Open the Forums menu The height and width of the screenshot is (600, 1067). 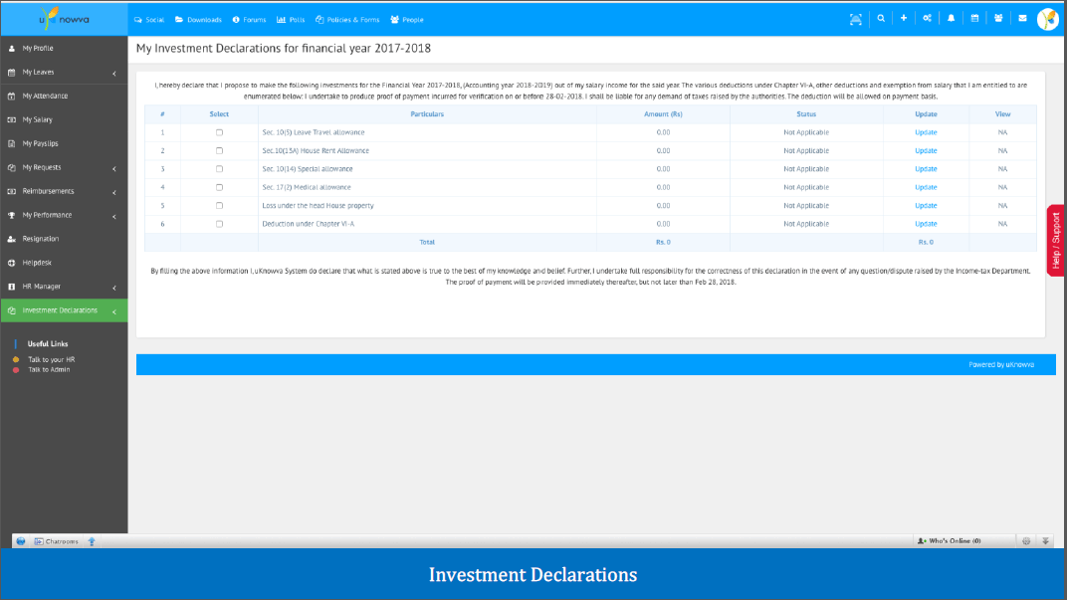(249, 20)
